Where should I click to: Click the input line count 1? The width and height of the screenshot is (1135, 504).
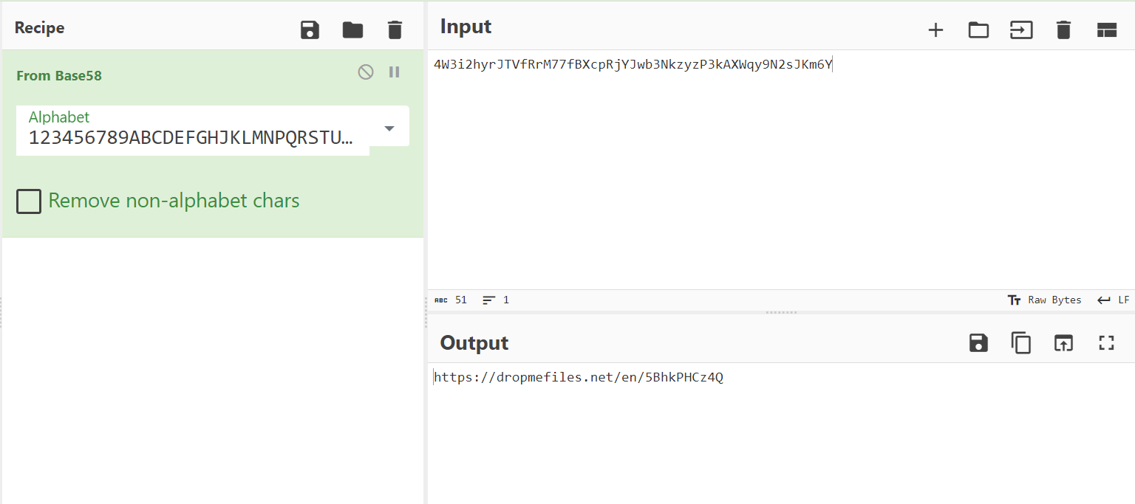click(496, 300)
